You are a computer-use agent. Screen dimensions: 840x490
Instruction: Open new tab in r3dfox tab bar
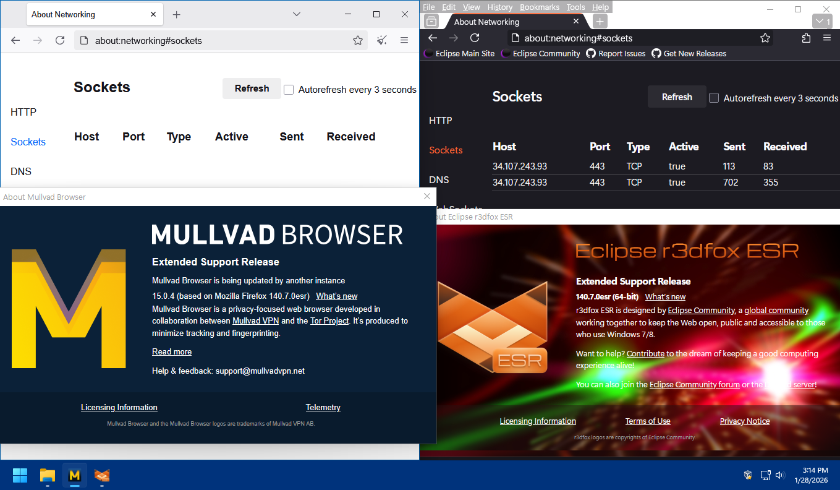coord(600,22)
